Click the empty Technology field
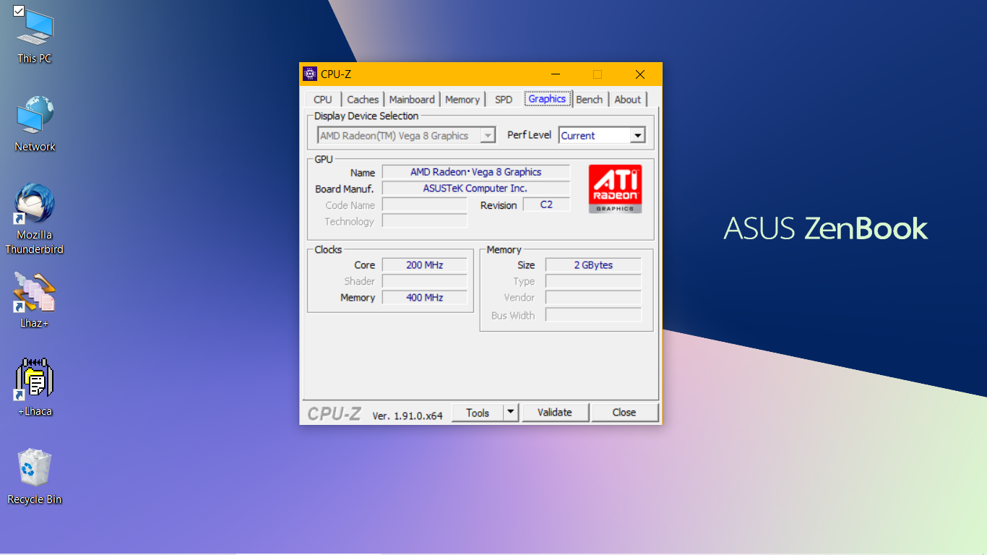The image size is (987, 555). [x=425, y=221]
